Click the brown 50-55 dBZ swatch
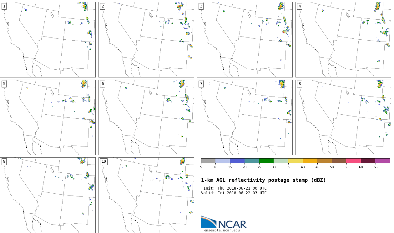This screenshot has width=394, height=233. (x=339, y=161)
